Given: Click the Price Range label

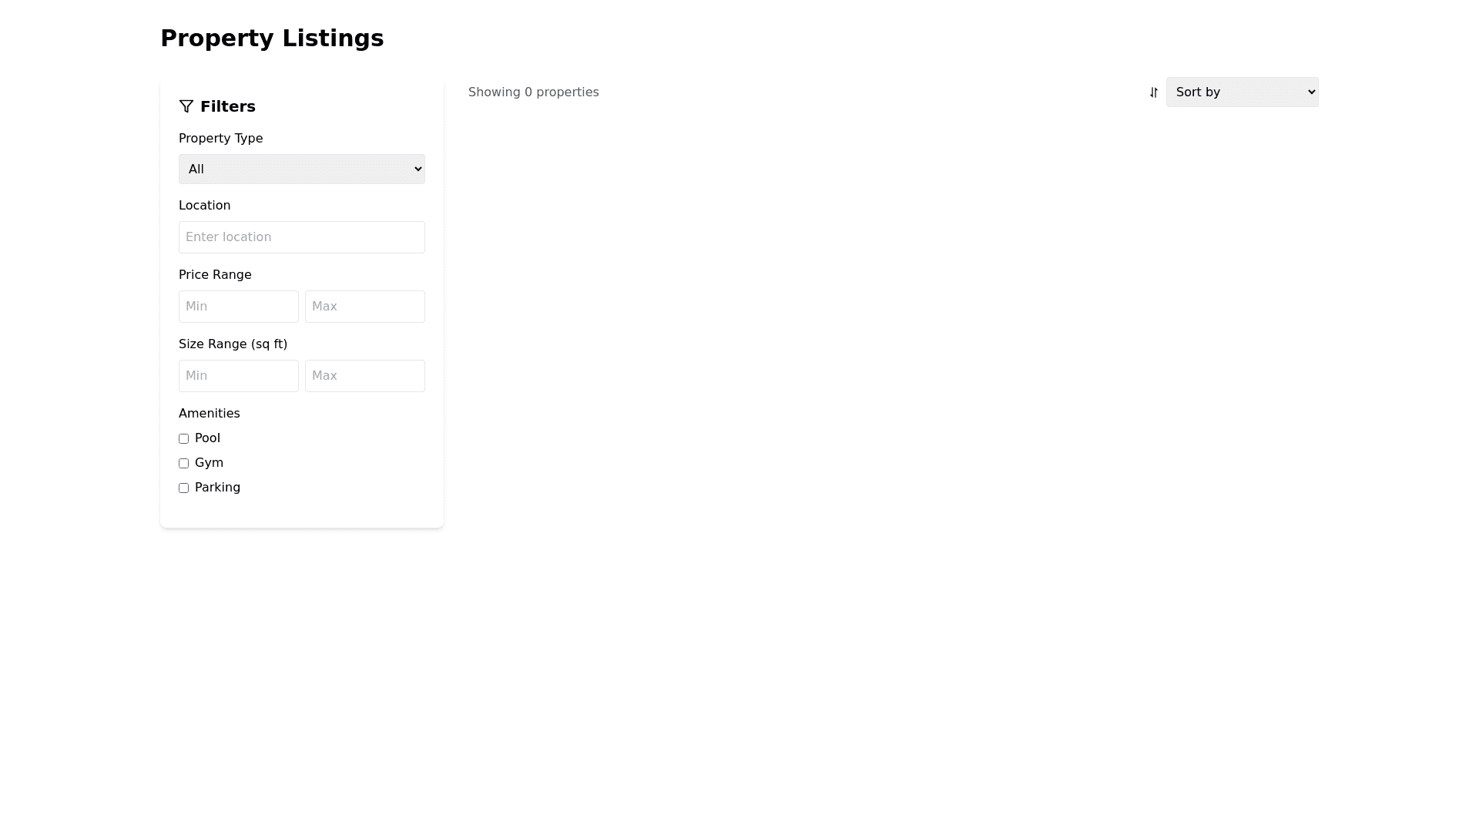Looking at the screenshot, I should (x=215, y=275).
